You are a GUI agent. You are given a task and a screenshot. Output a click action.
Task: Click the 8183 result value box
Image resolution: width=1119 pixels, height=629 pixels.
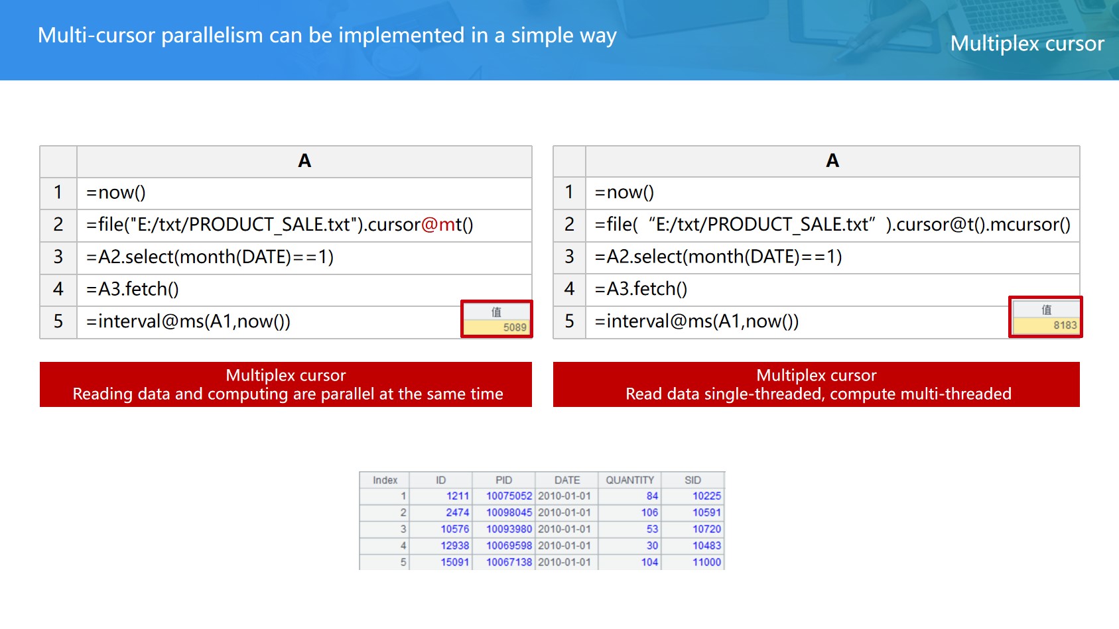1045,325
